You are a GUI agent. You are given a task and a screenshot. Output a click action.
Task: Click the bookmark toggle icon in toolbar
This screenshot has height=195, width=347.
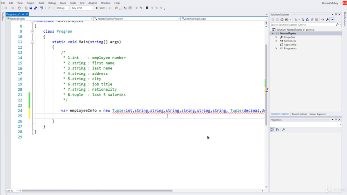(147, 8)
